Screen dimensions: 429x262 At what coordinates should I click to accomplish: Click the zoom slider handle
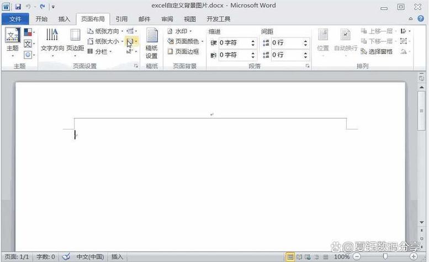tap(385, 256)
